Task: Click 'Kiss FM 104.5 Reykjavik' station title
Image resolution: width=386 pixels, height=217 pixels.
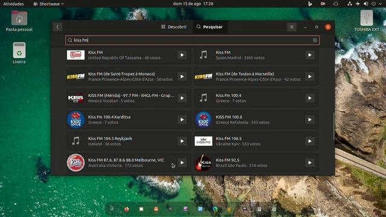Action: click(110, 138)
